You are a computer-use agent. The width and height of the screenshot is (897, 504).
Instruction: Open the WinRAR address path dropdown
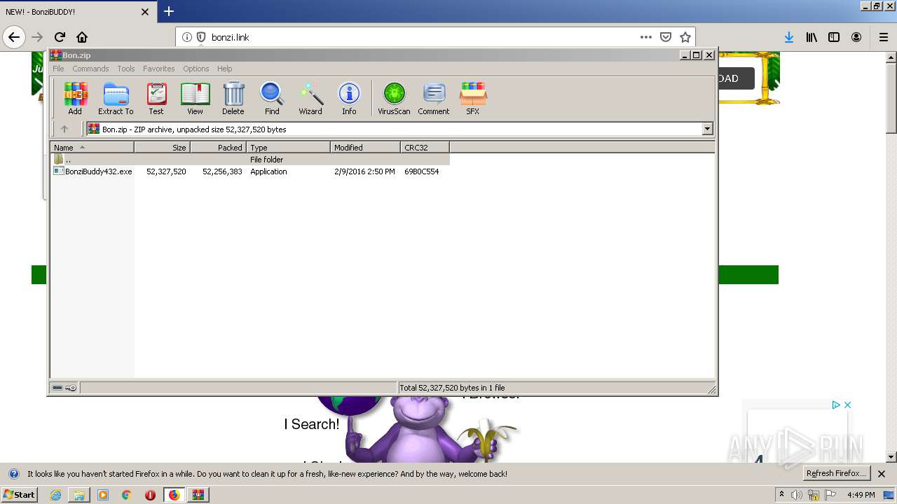707,129
